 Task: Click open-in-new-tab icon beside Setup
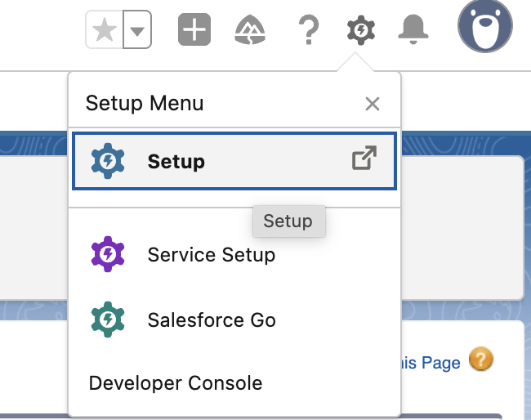point(364,158)
